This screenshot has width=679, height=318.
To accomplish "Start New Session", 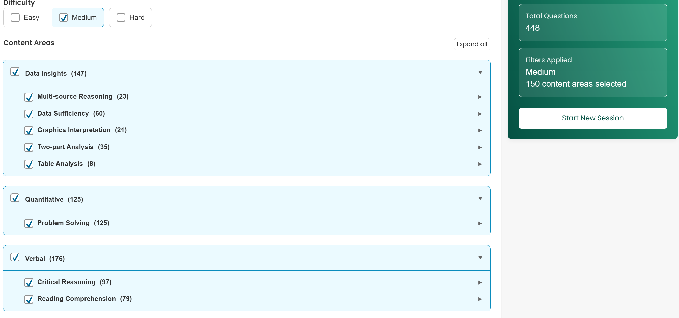I will click(x=592, y=118).
